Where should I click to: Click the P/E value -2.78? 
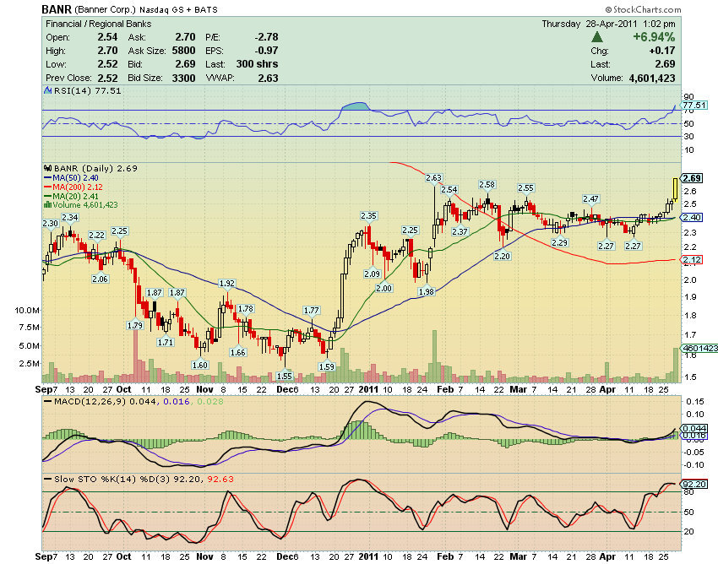[266, 37]
